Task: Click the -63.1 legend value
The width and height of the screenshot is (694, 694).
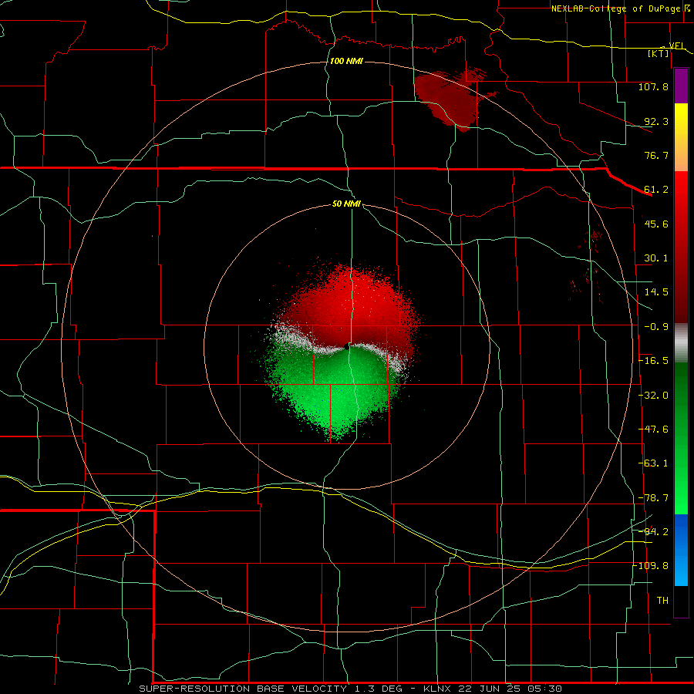Action: coord(653,463)
